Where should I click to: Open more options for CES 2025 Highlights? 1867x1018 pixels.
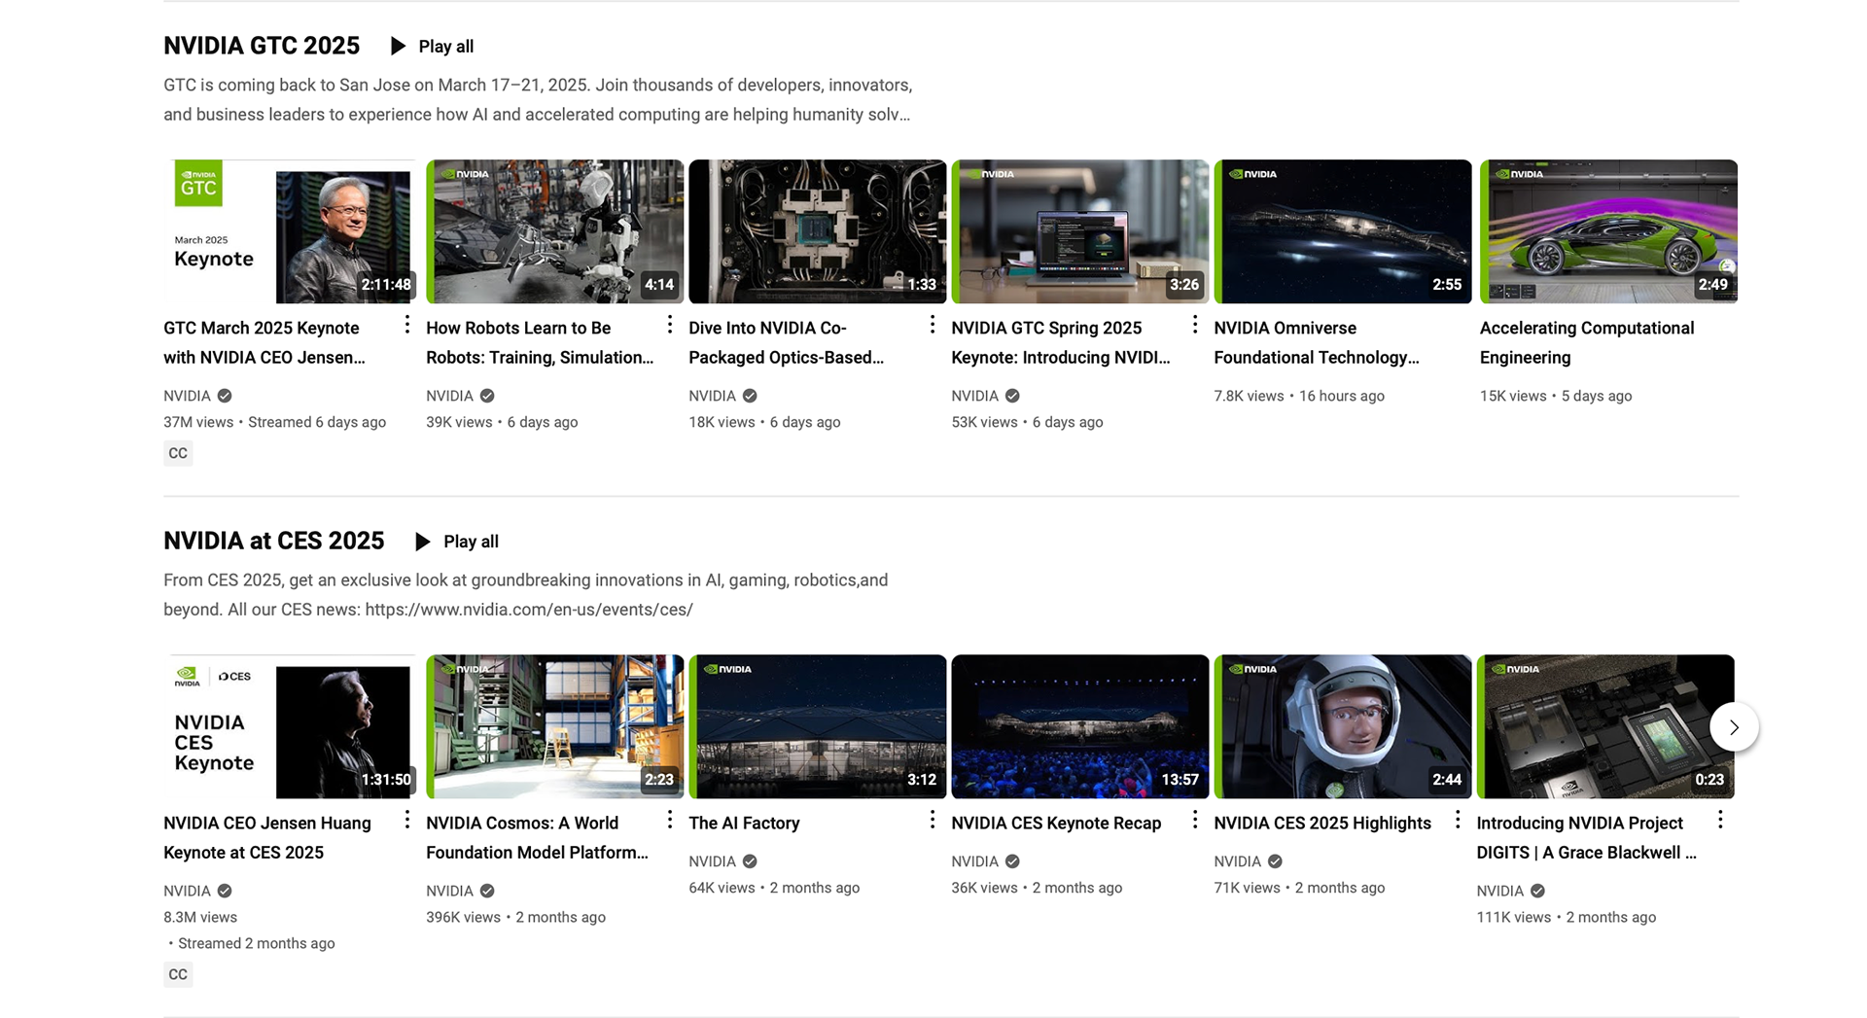tap(1458, 819)
